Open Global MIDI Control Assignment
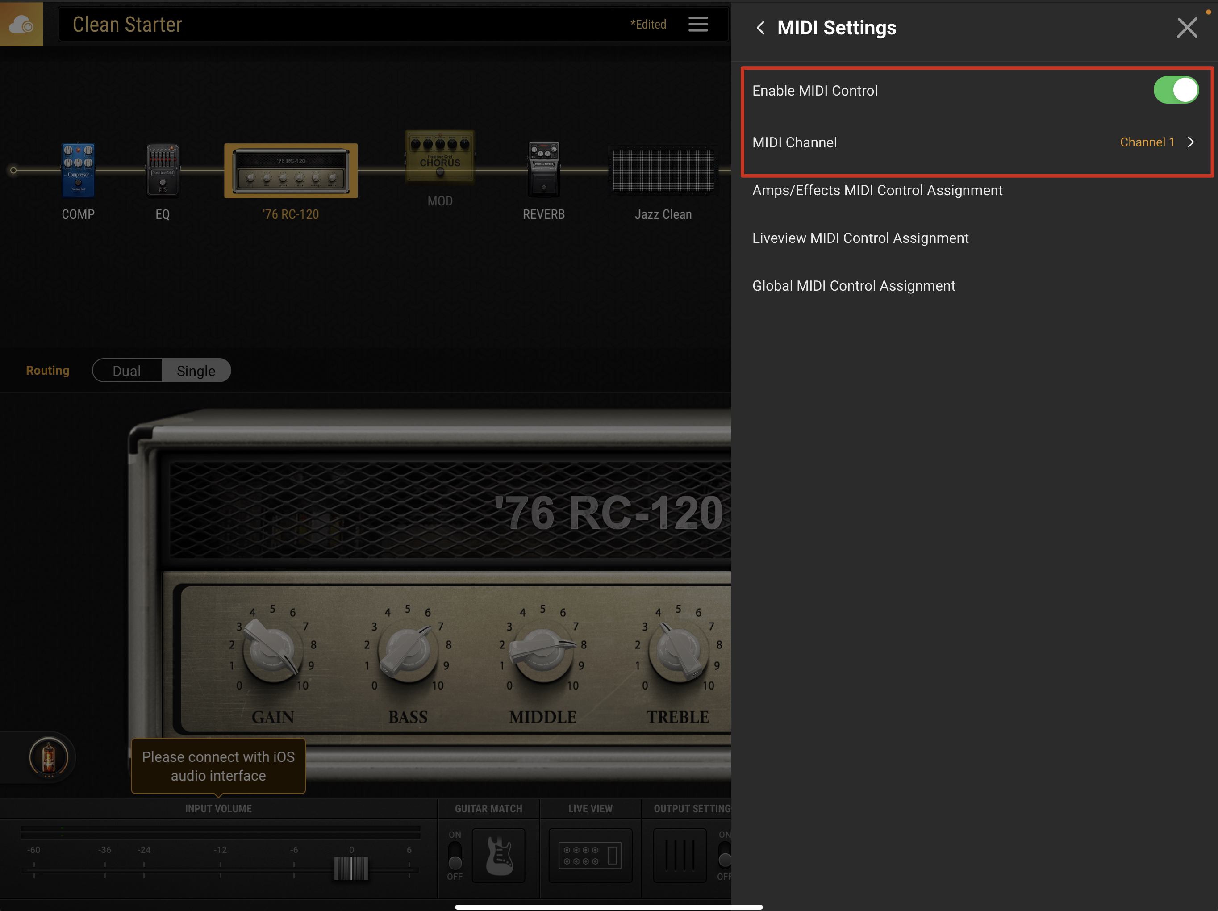 (854, 285)
